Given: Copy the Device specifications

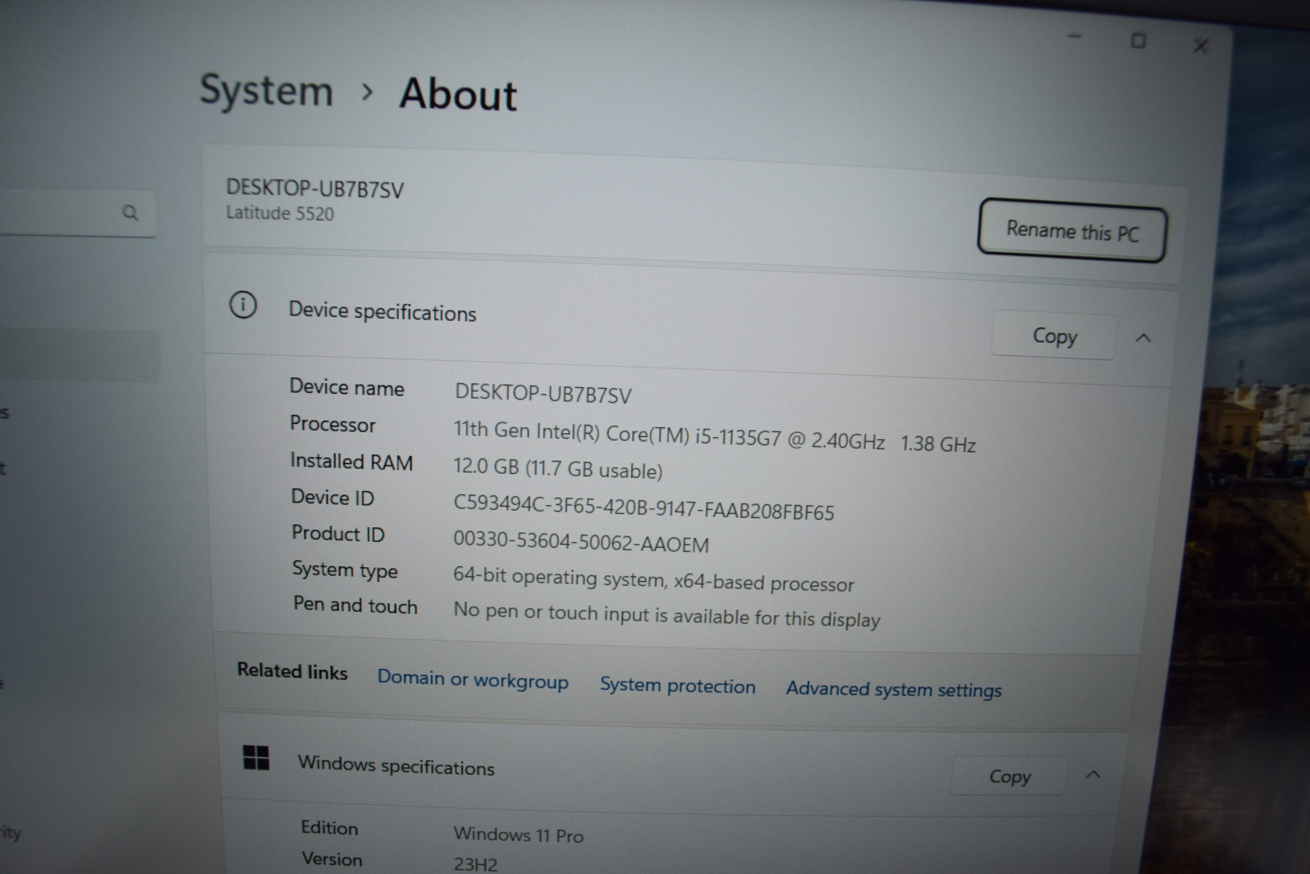Looking at the screenshot, I should coord(1054,336).
